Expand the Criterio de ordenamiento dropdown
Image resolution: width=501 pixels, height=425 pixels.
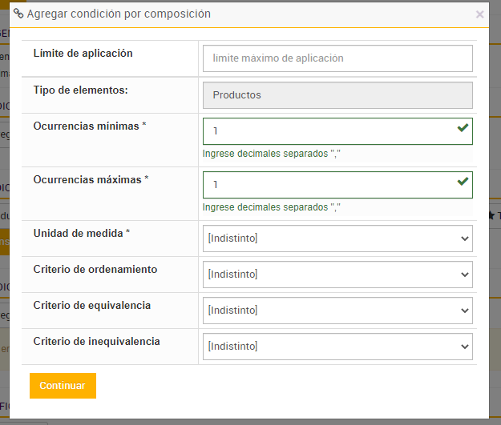coord(337,275)
